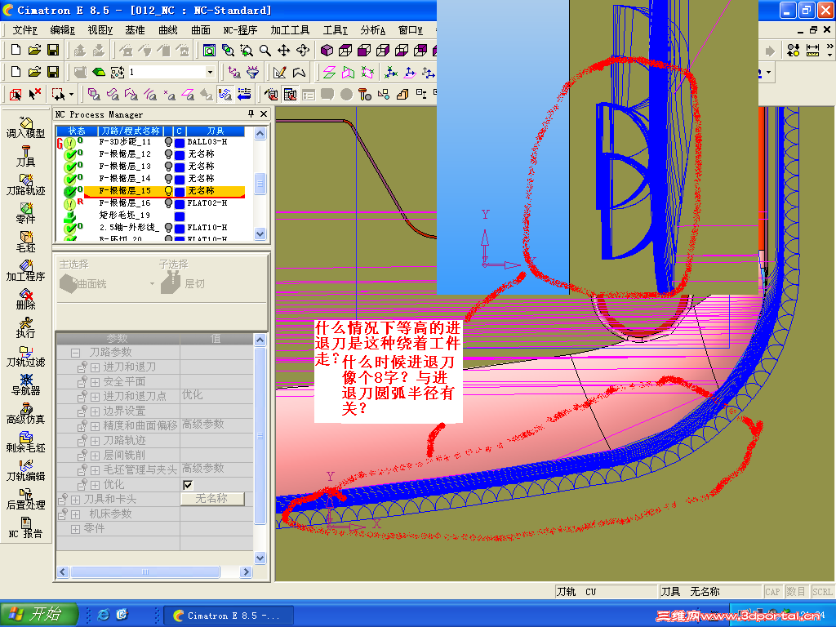Run the 执行 (execute) icon
The height and width of the screenshot is (627, 836).
25,328
